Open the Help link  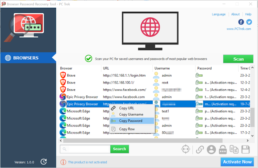(x=248, y=15)
